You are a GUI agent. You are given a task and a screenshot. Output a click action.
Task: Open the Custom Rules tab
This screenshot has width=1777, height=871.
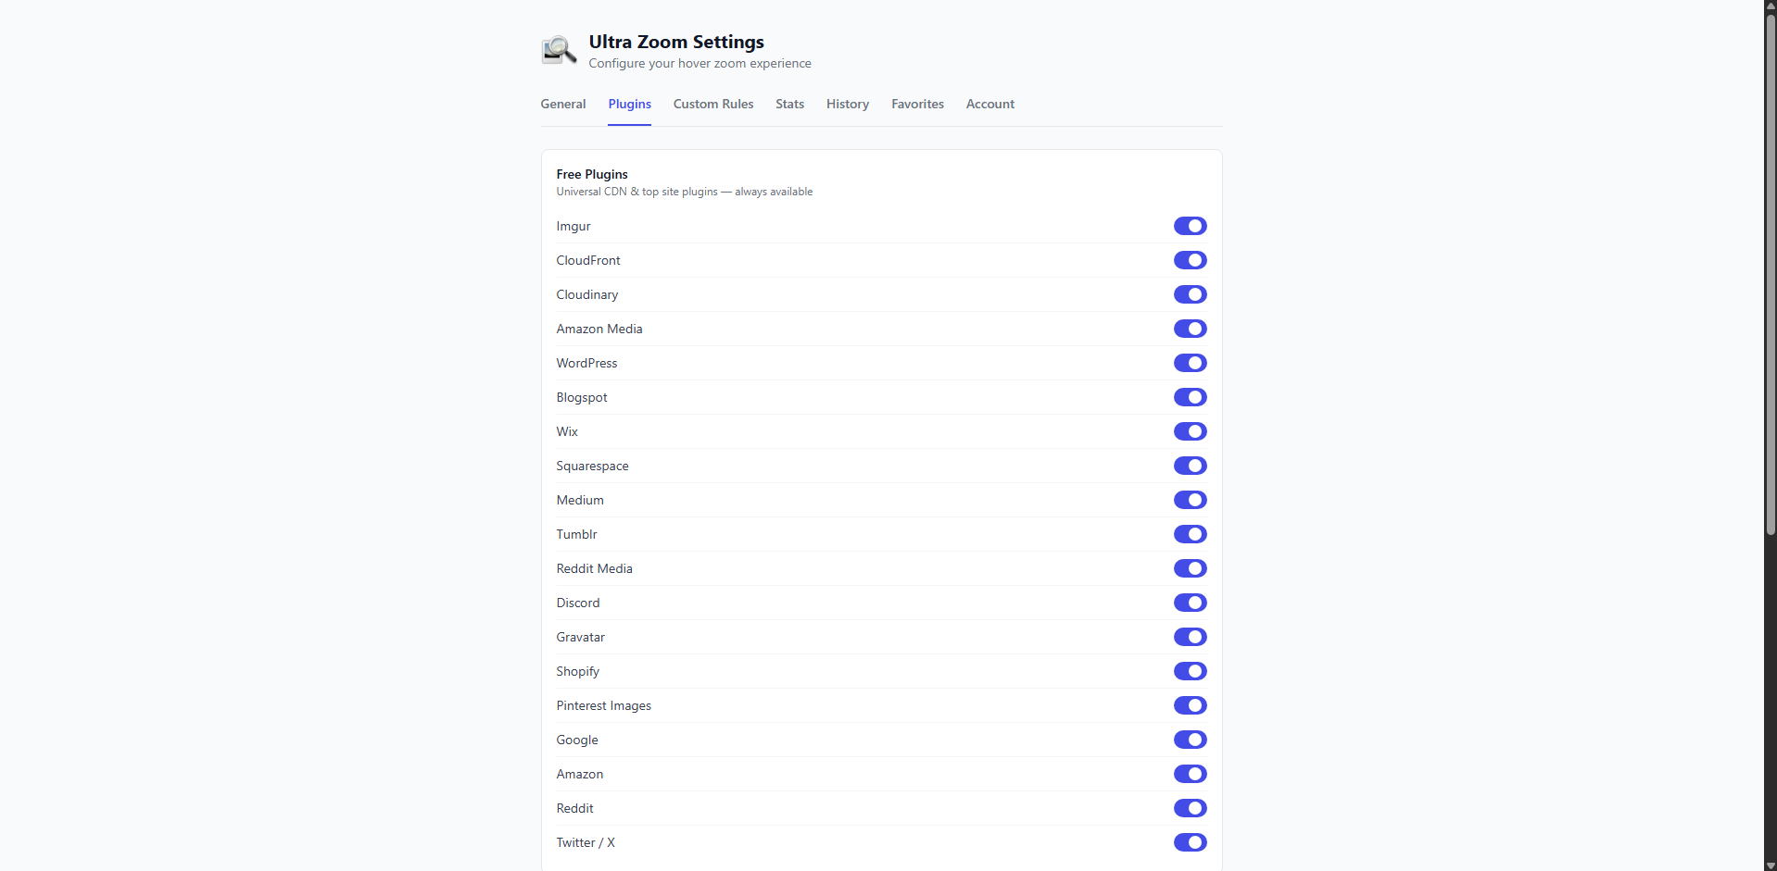[x=712, y=104]
